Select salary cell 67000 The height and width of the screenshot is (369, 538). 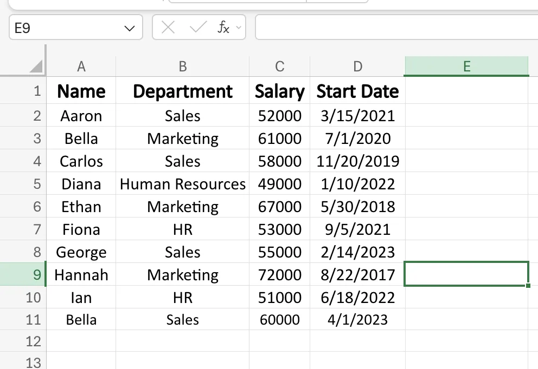point(280,206)
